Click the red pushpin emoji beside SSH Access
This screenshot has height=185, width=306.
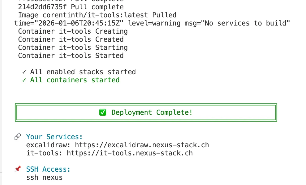[17, 169]
